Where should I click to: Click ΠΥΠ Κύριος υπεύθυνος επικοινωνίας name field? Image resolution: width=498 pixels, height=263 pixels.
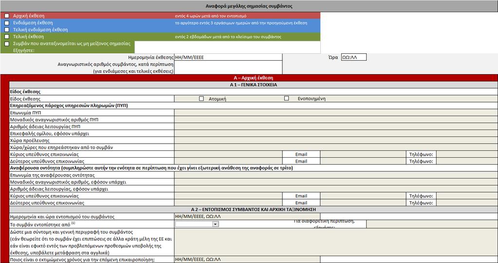pos(228,154)
